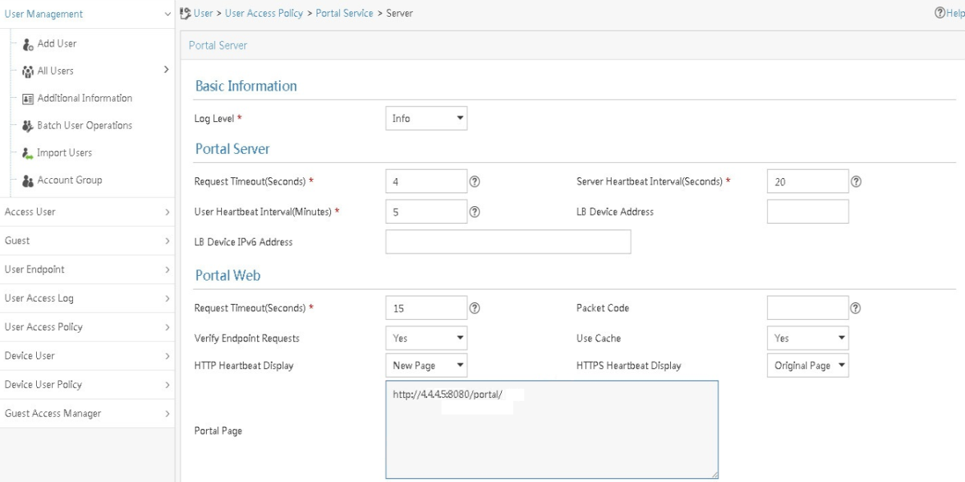The width and height of the screenshot is (965, 482).
Task: Open Additional Information in the sidebar
Action: pos(85,99)
